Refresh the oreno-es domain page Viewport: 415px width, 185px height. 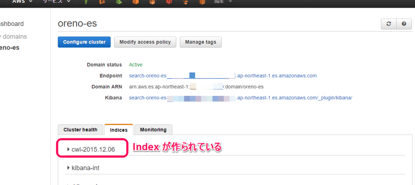(x=389, y=24)
